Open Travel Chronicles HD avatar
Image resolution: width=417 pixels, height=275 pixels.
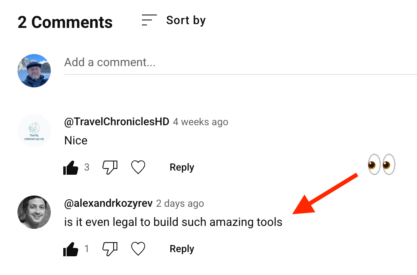(x=34, y=131)
